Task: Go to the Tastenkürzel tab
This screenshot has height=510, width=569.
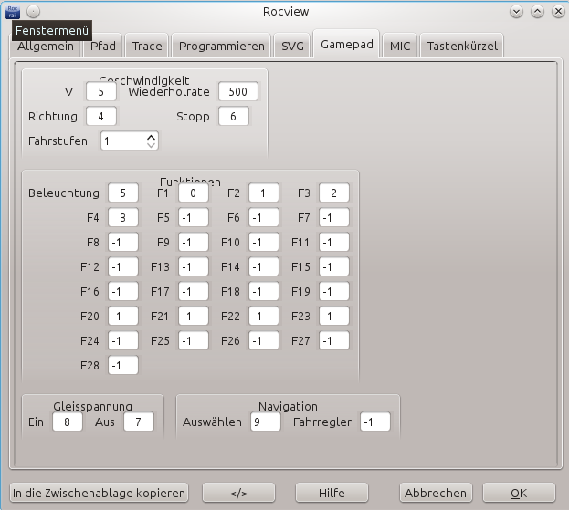Action: click(462, 46)
